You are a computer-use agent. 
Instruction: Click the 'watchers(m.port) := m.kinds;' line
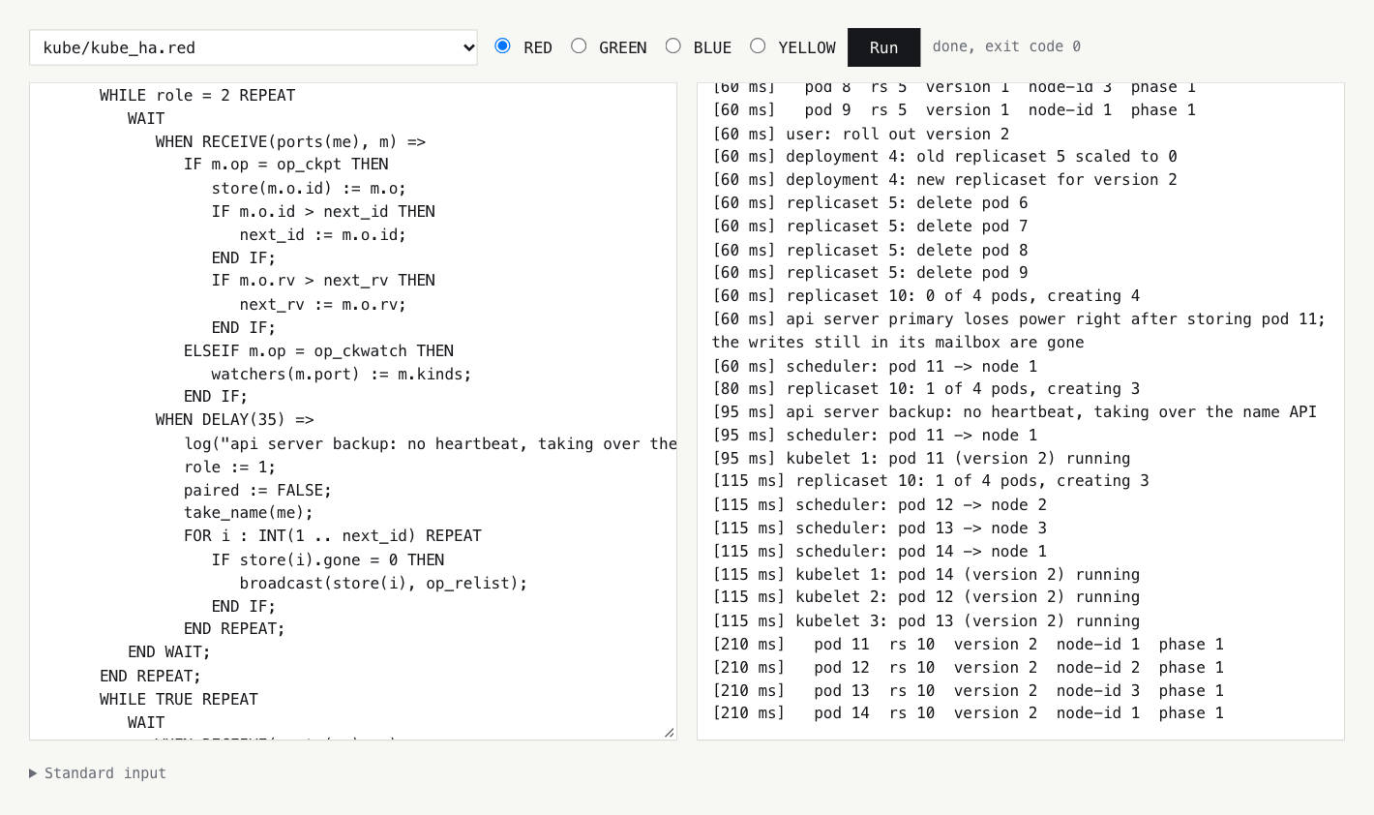[x=342, y=374]
